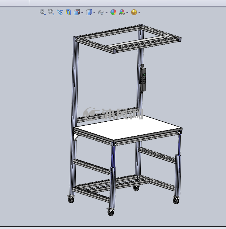Open the View Settings dropdown arrow
Viewport: 226px width, 229px height.
[139, 13]
